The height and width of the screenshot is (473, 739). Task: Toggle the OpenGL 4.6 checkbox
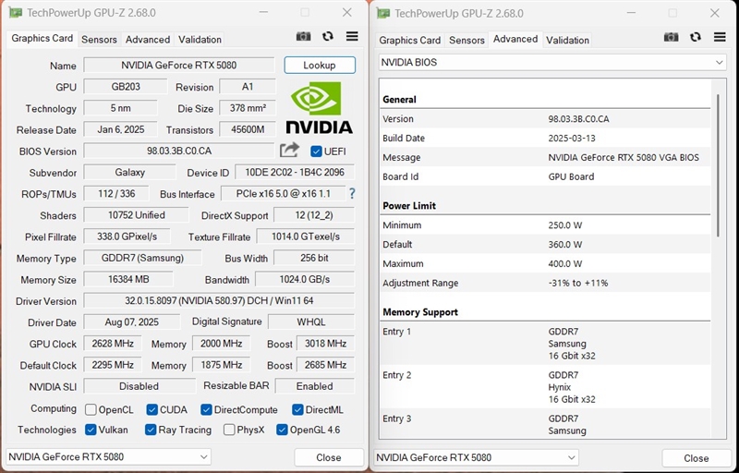click(x=282, y=430)
